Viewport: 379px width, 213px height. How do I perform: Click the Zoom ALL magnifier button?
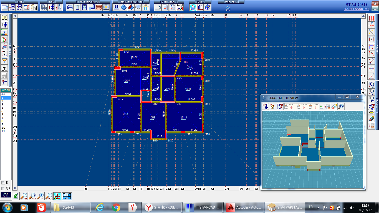(x=24, y=196)
